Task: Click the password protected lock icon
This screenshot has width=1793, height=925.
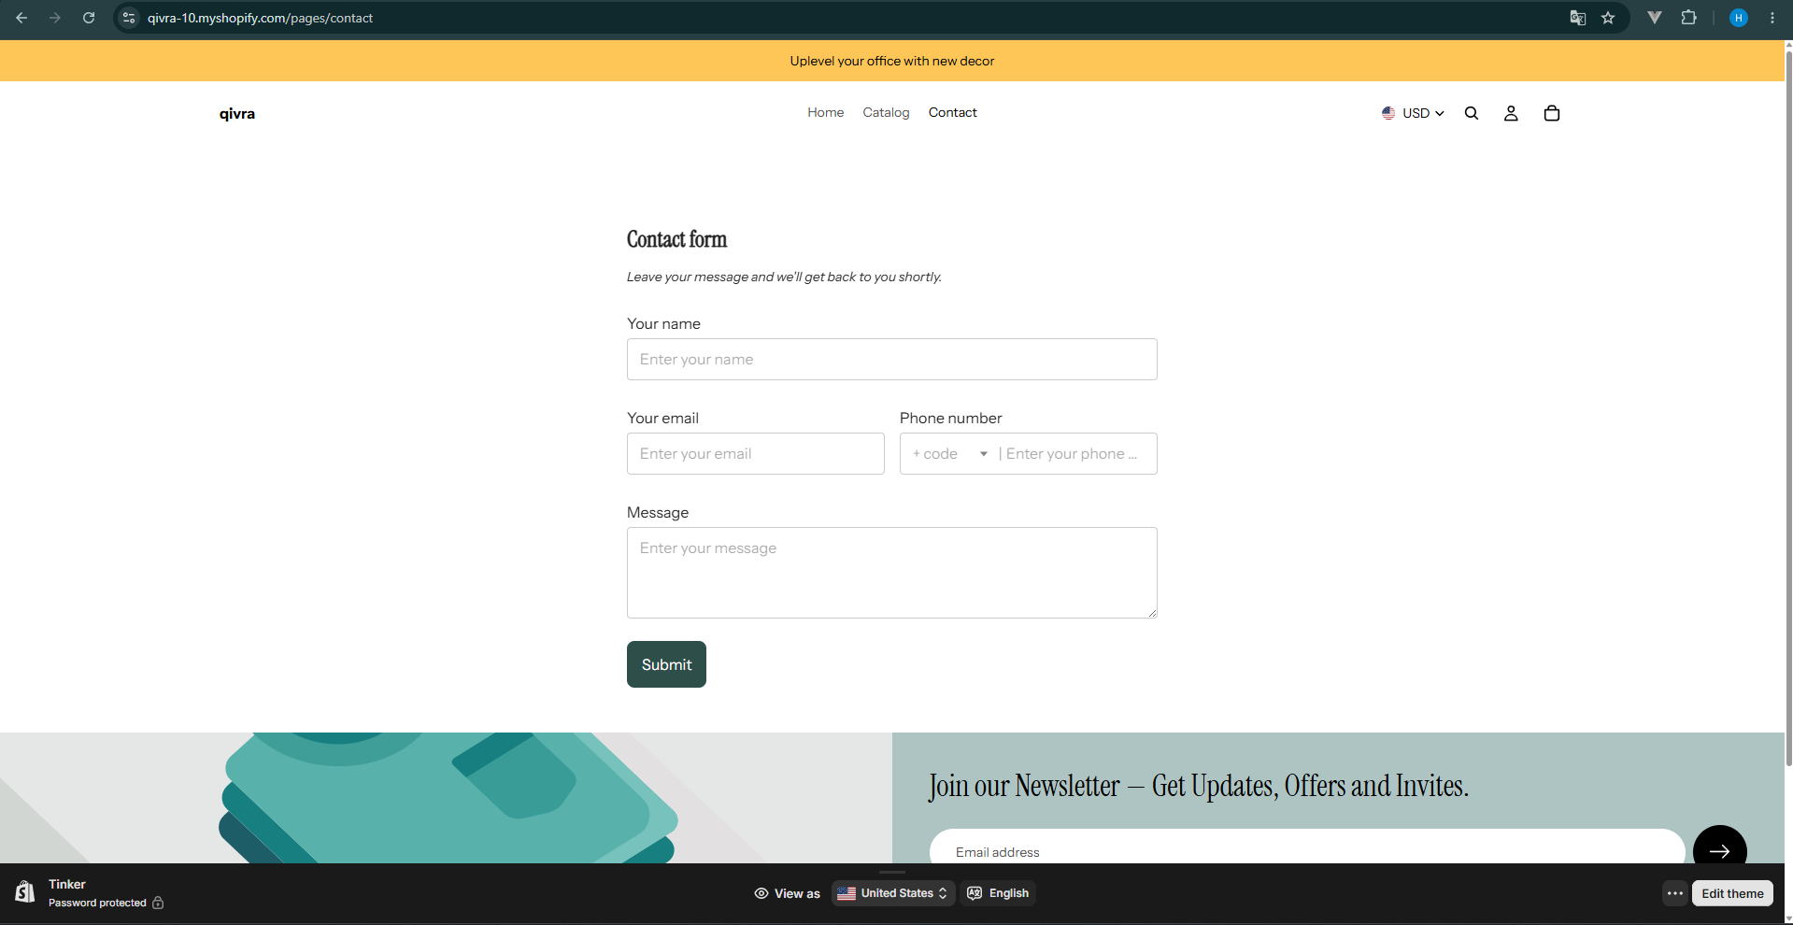Action: click(158, 903)
